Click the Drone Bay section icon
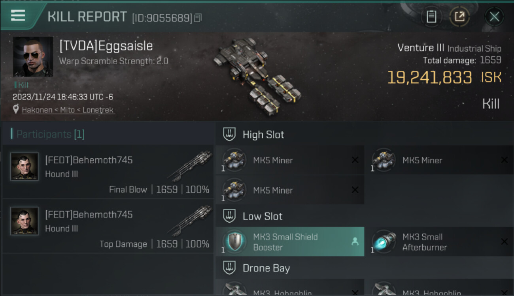 coord(229,268)
